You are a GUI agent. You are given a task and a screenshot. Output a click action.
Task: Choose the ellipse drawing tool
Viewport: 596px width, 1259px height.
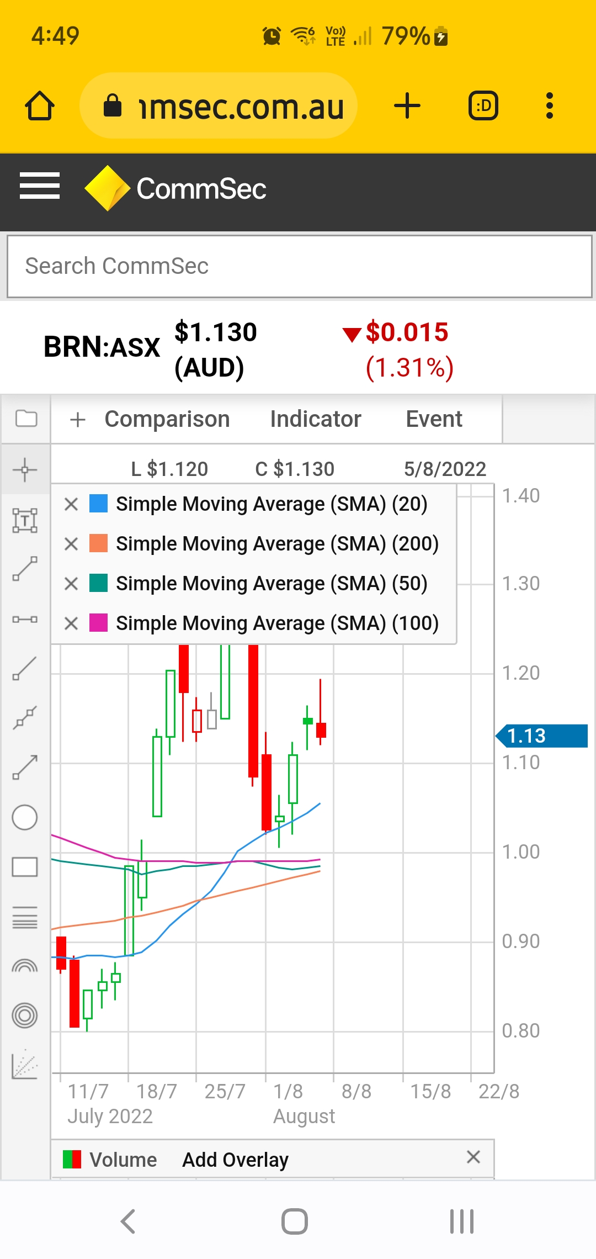(x=25, y=817)
